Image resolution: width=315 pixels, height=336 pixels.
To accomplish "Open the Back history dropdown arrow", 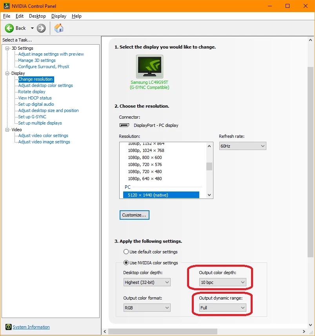I will (x=32, y=28).
